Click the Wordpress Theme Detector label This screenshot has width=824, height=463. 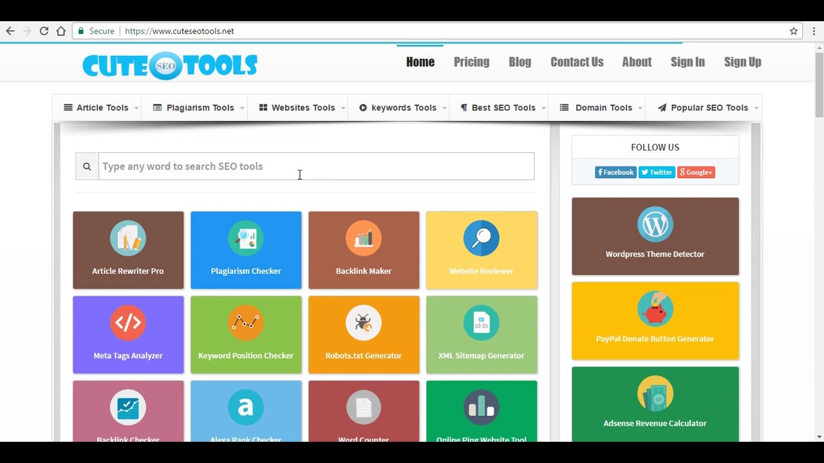pos(655,255)
